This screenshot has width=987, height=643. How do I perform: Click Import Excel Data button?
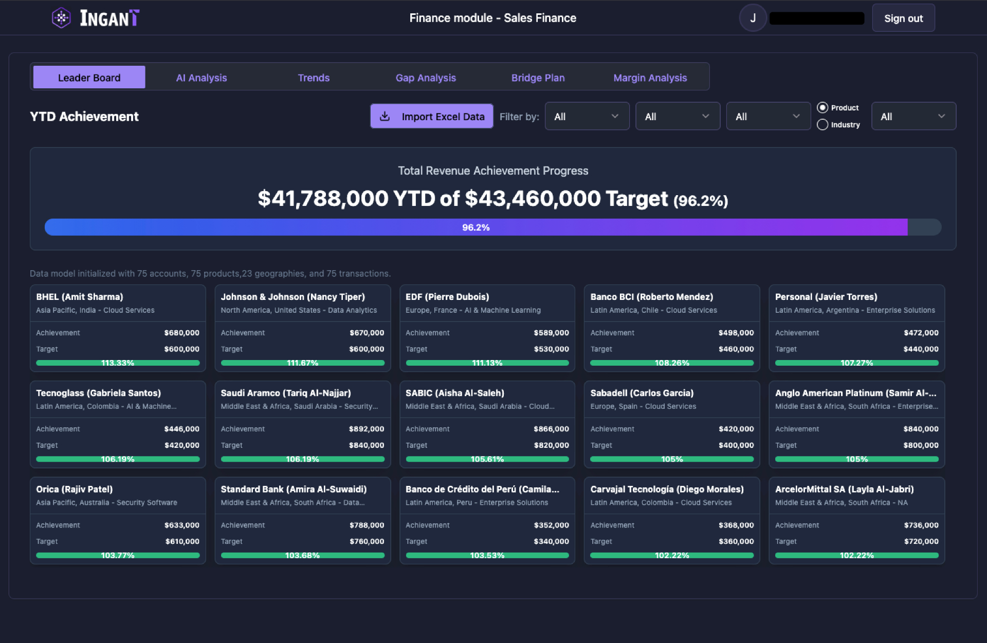(431, 117)
